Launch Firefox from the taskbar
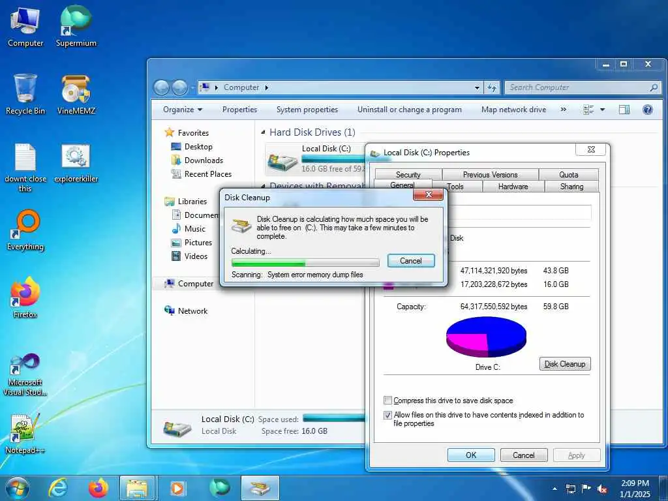668x501 pixels. click(x=98, y=488)
